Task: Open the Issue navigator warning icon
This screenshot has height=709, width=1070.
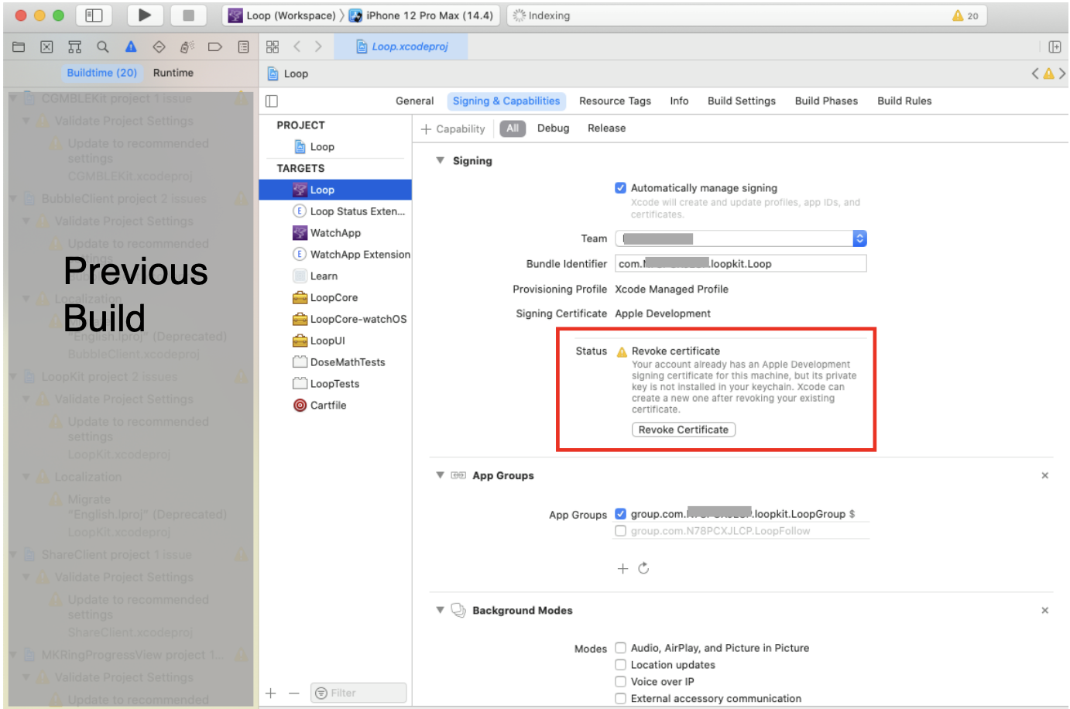Action: tap(131, 47)
